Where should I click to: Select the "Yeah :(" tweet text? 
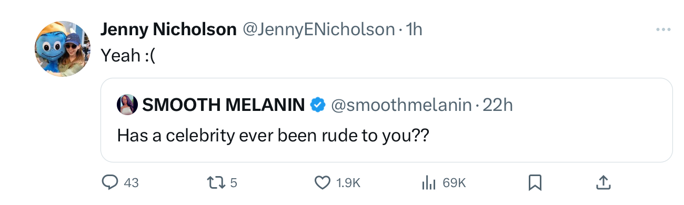(128, 55)
